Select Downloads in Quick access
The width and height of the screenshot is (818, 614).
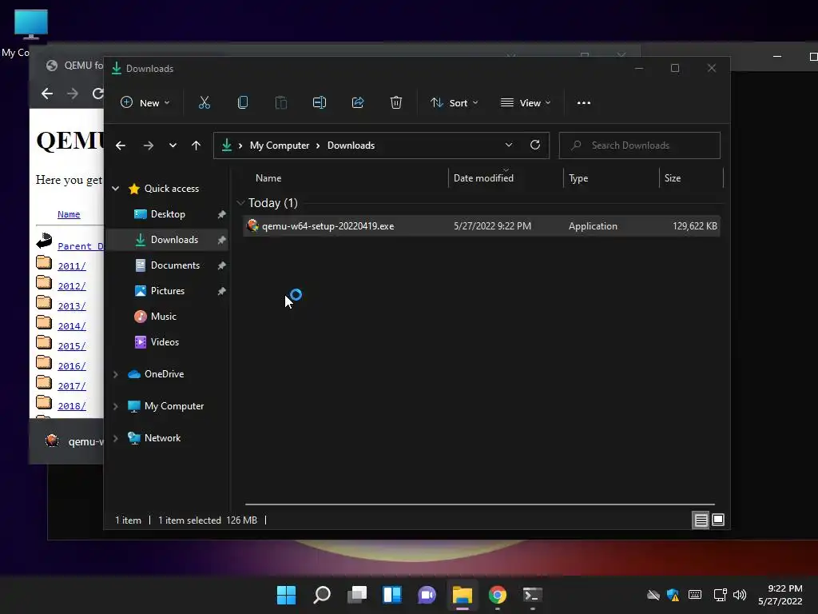pyautogui.click(x=168, y=240)
